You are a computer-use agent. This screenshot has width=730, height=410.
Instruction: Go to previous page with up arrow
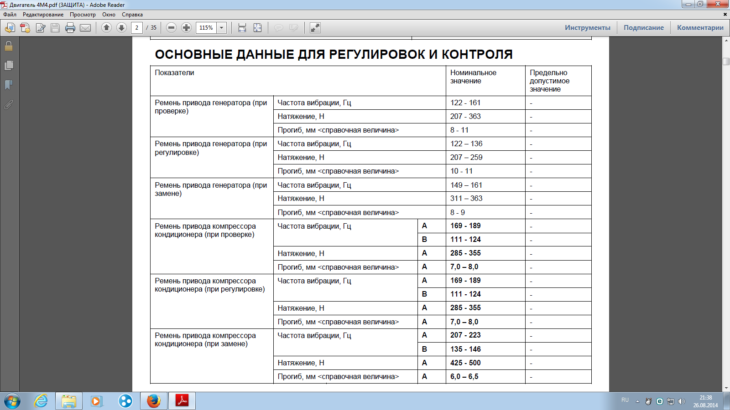point(106,28)
